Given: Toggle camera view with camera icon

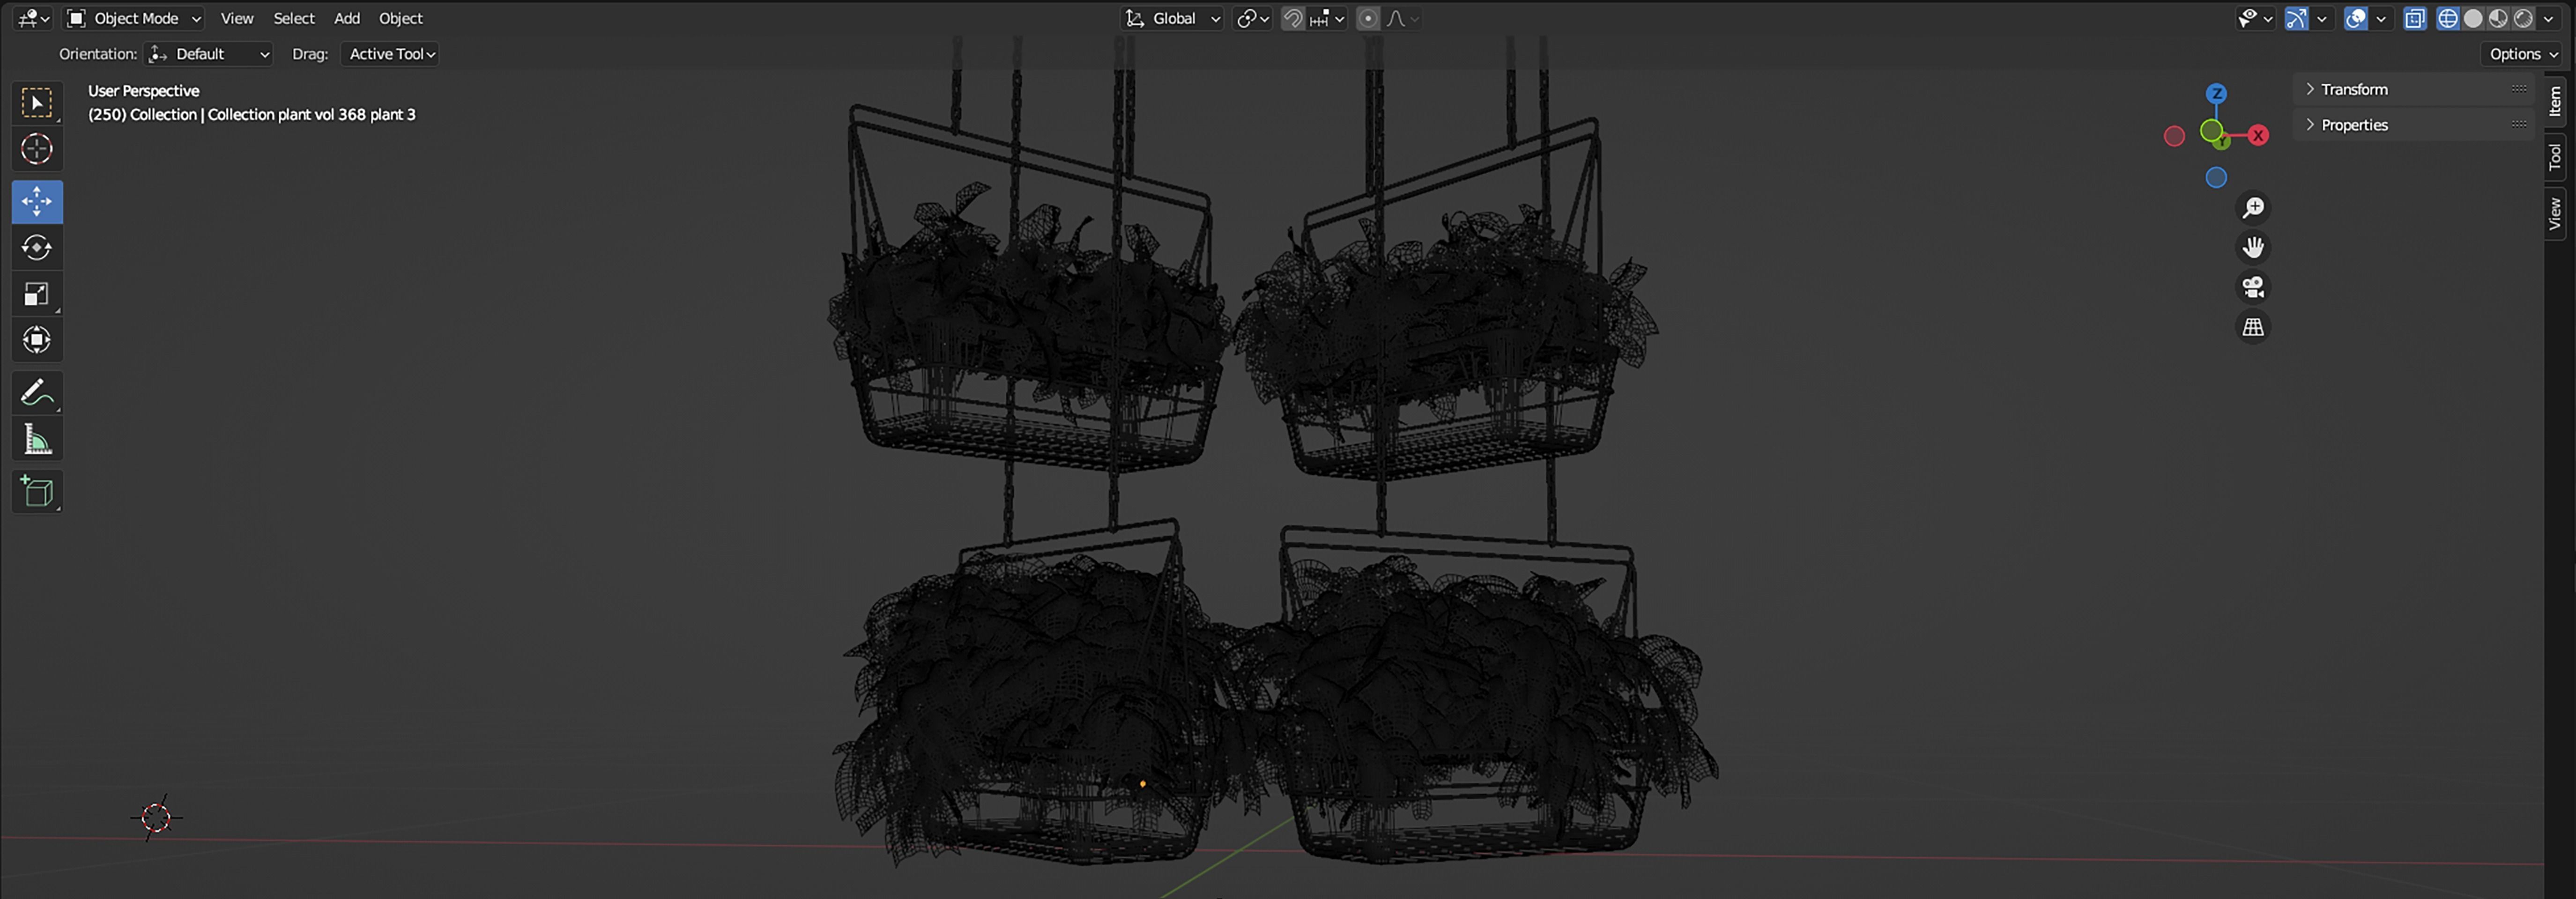Looking at the screenshot, I should [x=2253, y=287].
